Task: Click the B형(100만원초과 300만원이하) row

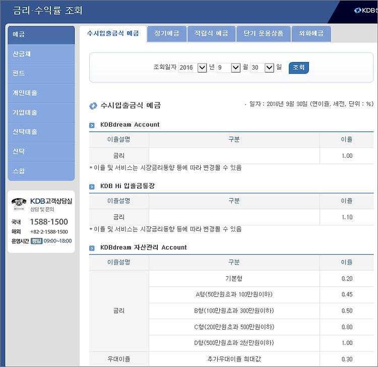Action: [234, 311]
